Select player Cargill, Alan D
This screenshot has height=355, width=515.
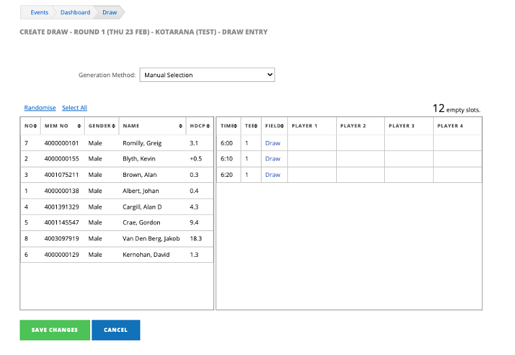point(117,207)
